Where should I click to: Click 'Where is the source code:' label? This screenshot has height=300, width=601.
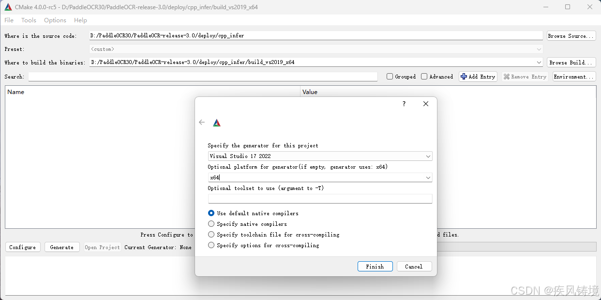41,36
